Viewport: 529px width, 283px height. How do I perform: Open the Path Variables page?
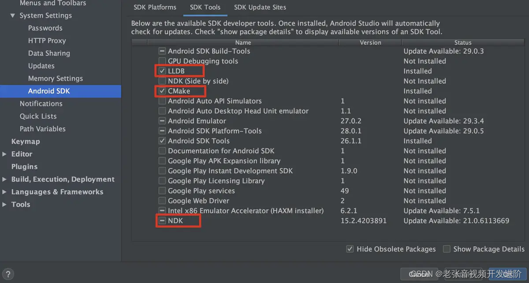coord(42,129)
